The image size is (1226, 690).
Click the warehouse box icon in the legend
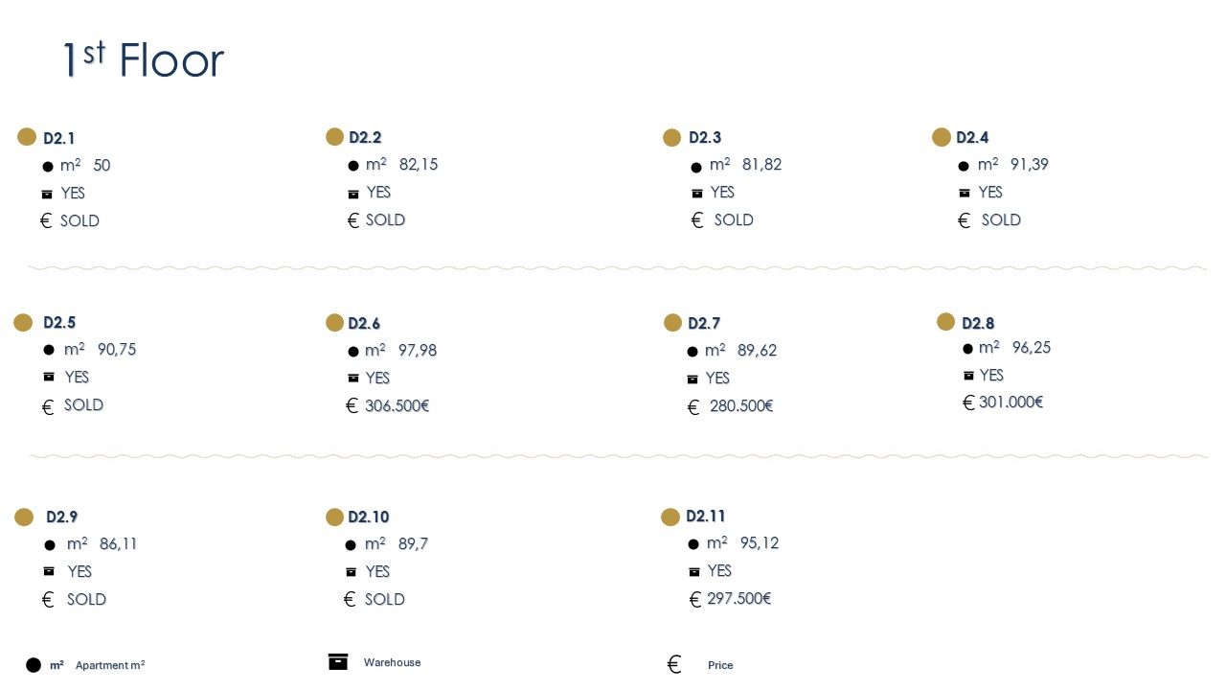(338, 661)
